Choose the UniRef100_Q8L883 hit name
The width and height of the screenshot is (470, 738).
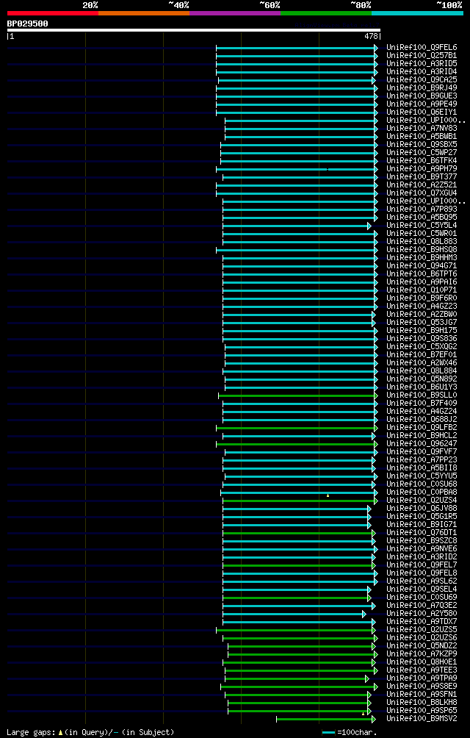422,241
